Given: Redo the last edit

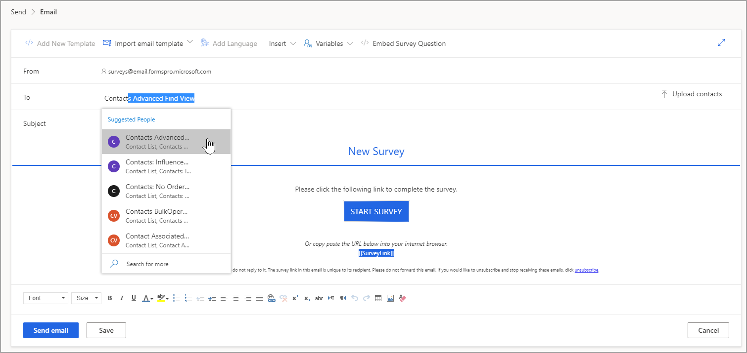Looking at the screenshot, I should [367, 298].
